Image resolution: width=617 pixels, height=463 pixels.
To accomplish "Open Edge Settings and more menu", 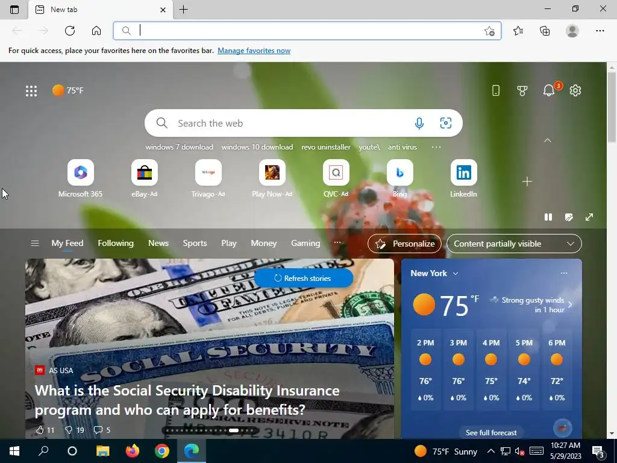I will pyautogui.click(x=600, y=31).
